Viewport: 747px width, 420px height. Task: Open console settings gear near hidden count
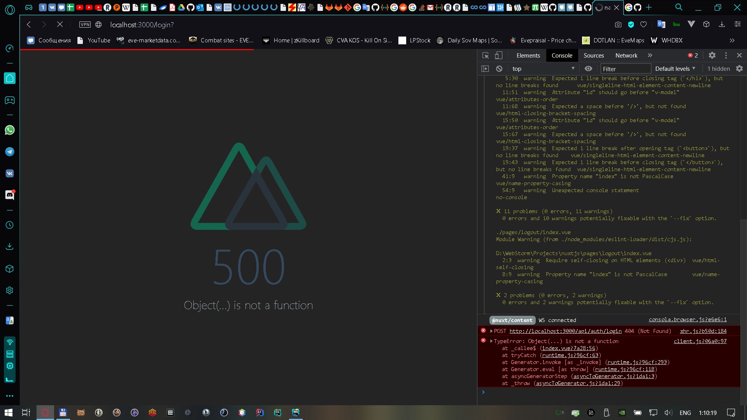tap(739, 69)
